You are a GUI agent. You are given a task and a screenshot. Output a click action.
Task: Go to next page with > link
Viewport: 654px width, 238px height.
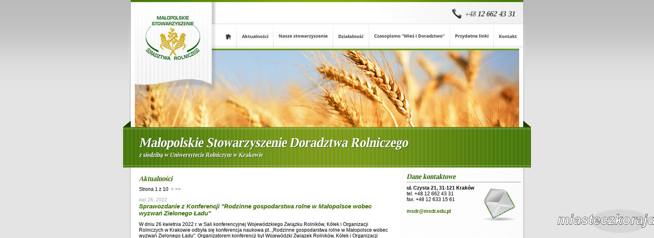pyautogui.click(x=172, y=189)
